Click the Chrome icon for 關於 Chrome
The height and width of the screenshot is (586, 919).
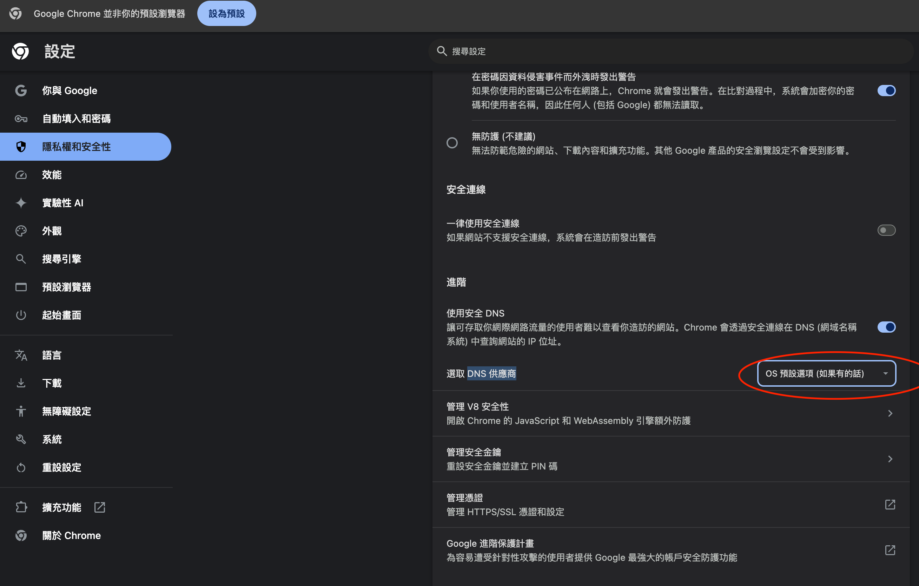pyautogui.click(x=21, y=535)
